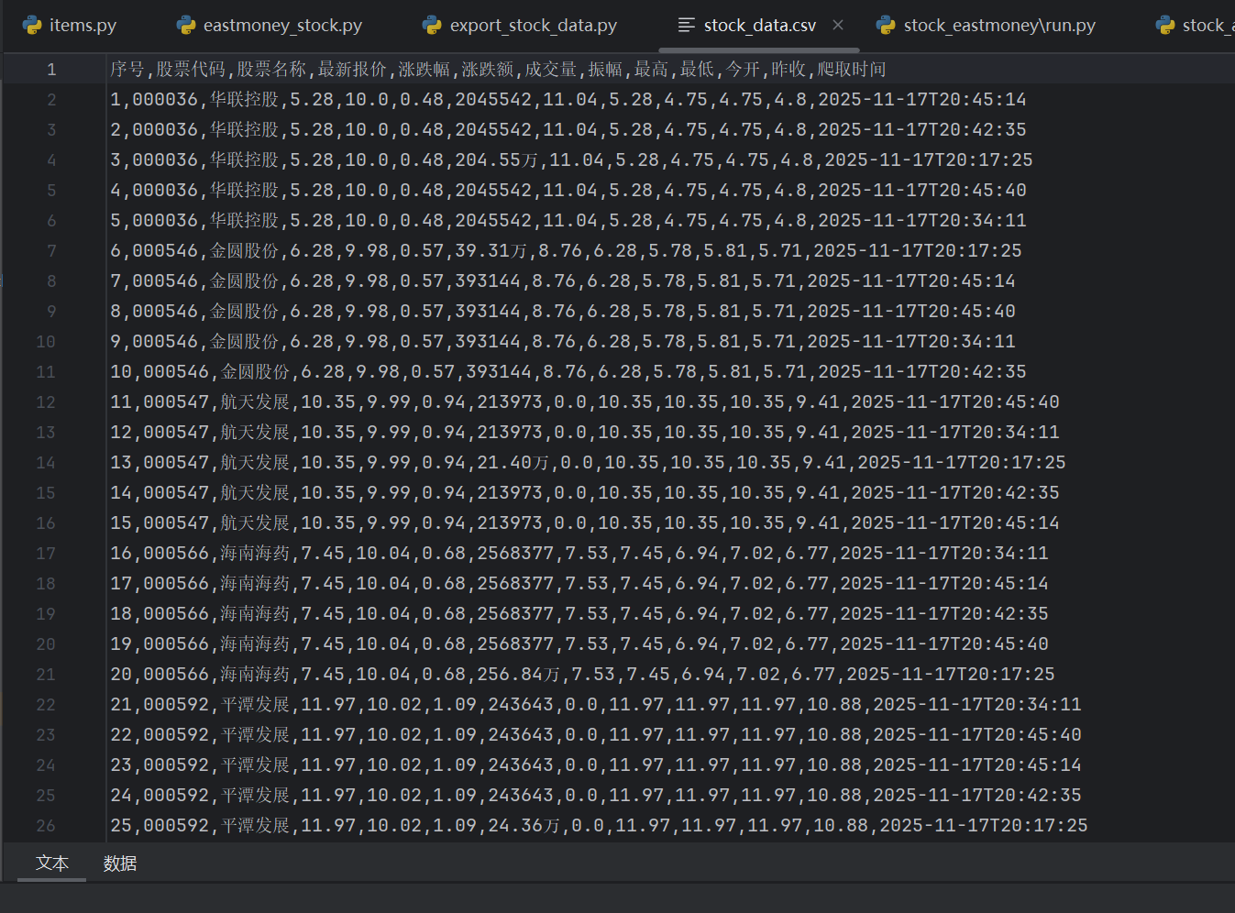This screenshot has height=913, width=1235.
Task: Switch to 文本 view tab at bottom
Action: coord(52,863)
